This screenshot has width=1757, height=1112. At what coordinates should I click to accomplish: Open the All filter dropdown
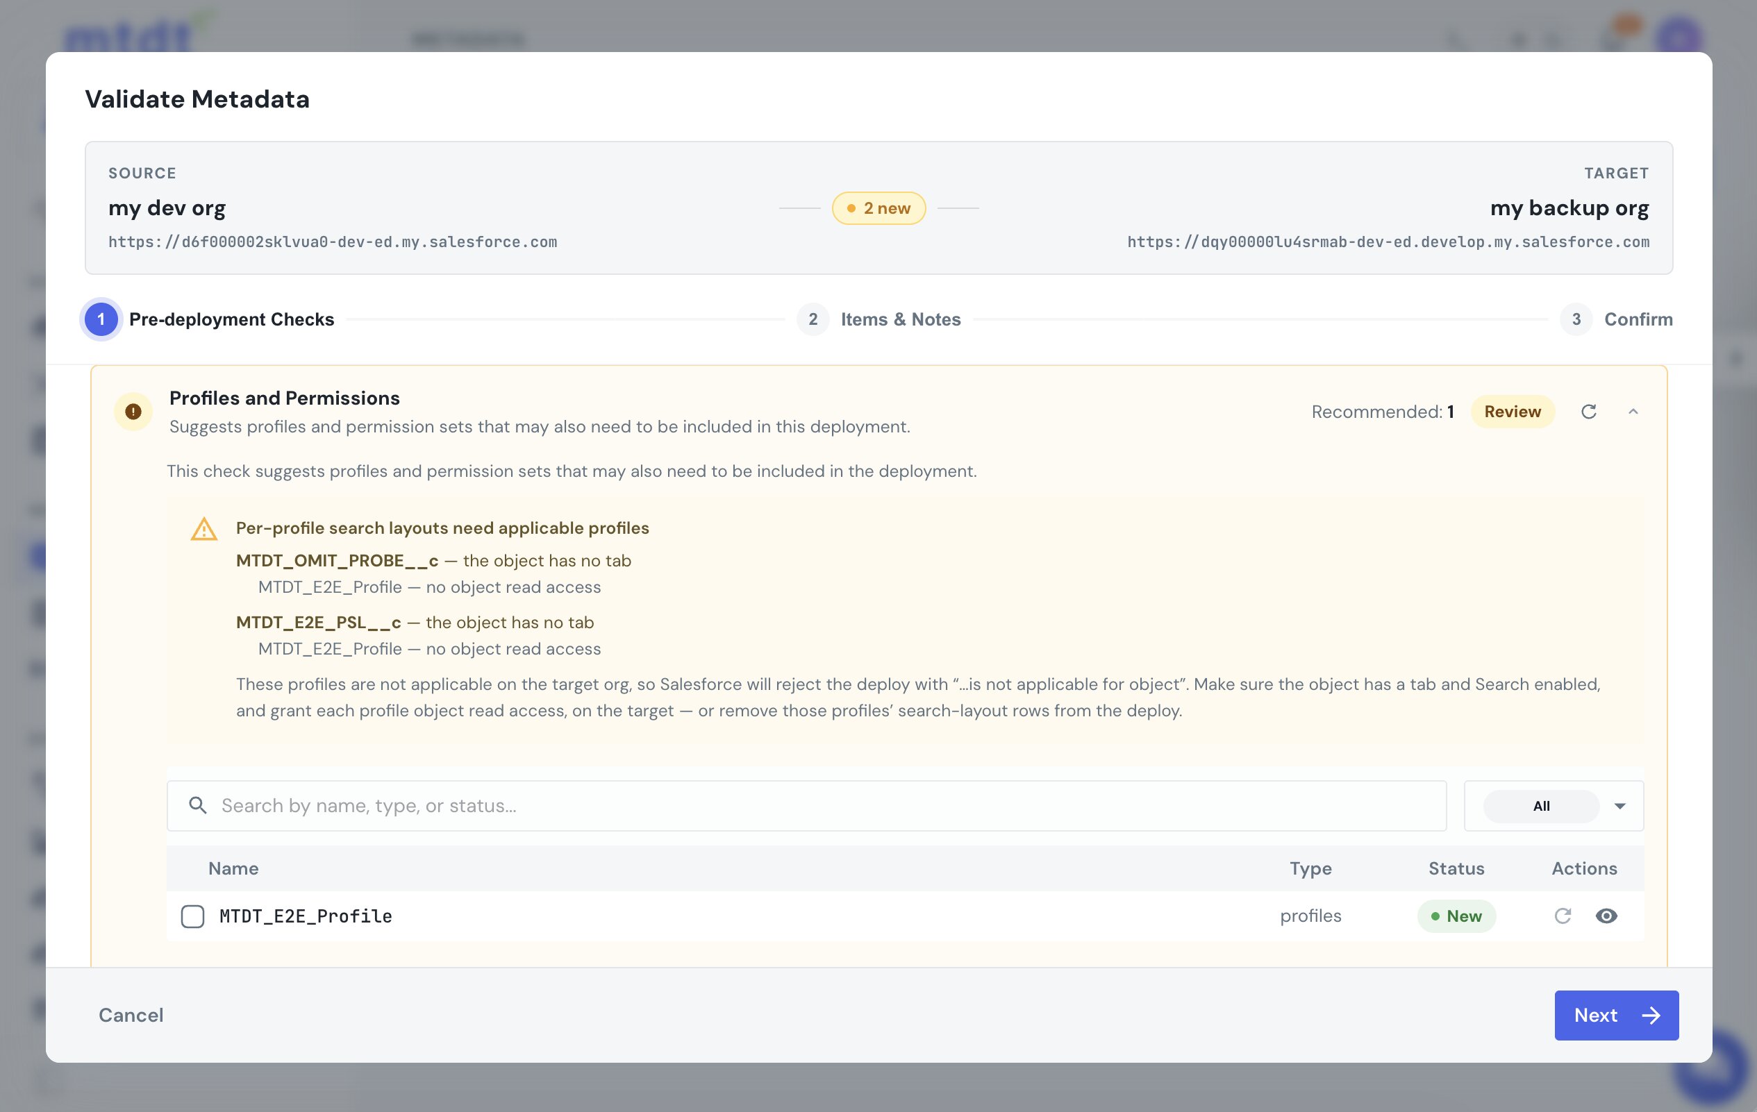pos(1554,806)
